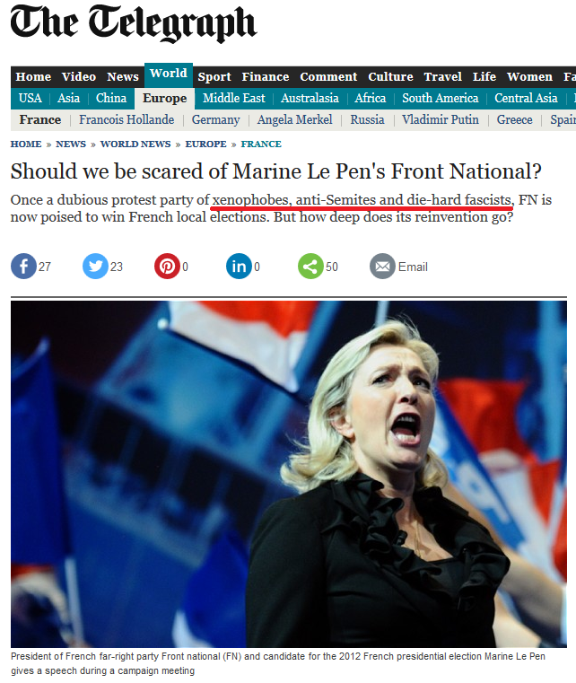
Task: Share article via Facebook icon
Action: click(x=23, y=267)
